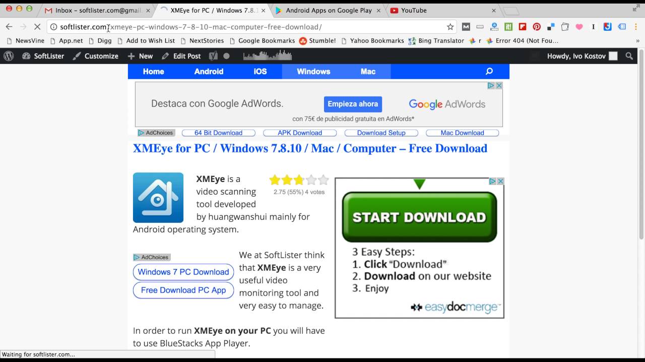
Task: Click the Pinterest extension icon
Action: (537, 27)
